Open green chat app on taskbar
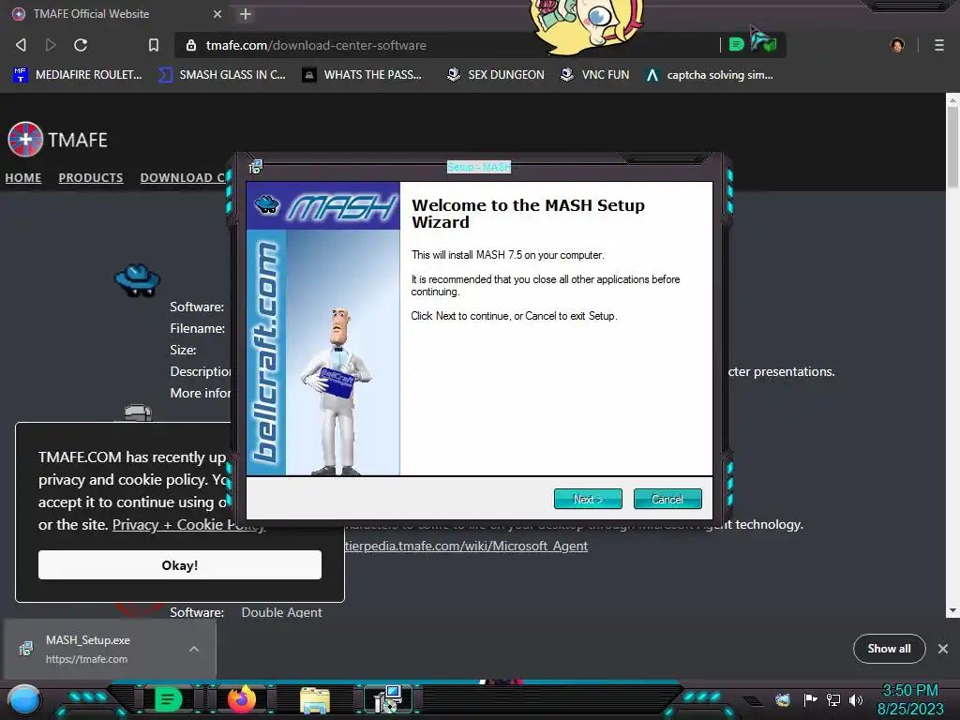Viewport: 960px width, 720px height. point(168,699)
